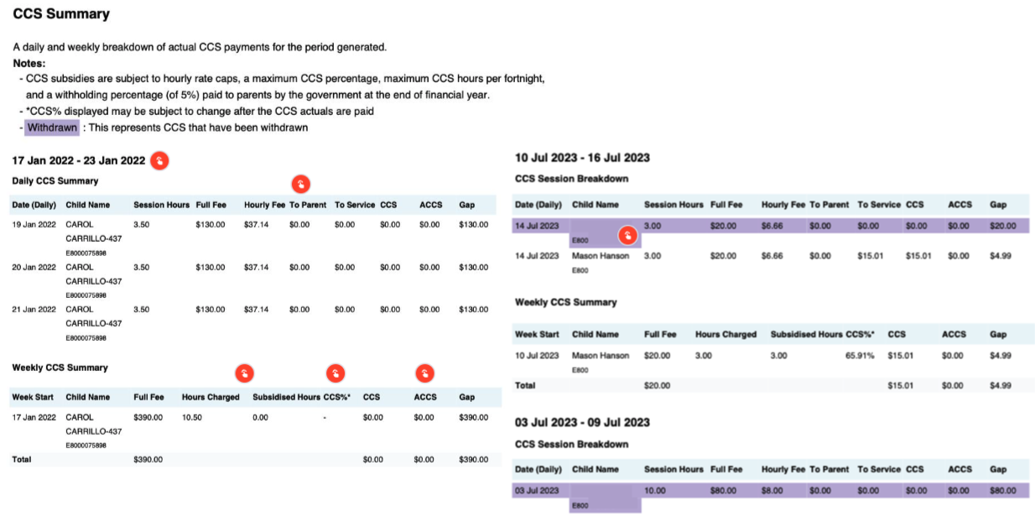This screenshot has width=1035, height=522.
Task: Click the hotspot above weekly ACCS column
Action: pyautogui.click(x=425, y=373)
